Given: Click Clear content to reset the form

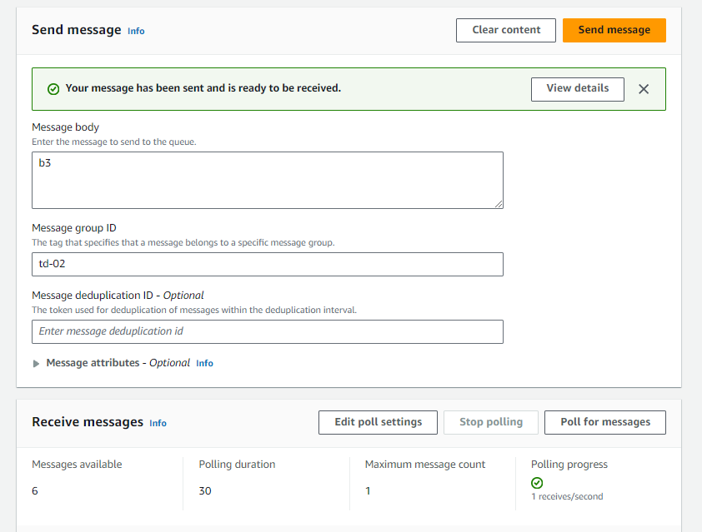Looking at the screenshot, I should (505, 30).
